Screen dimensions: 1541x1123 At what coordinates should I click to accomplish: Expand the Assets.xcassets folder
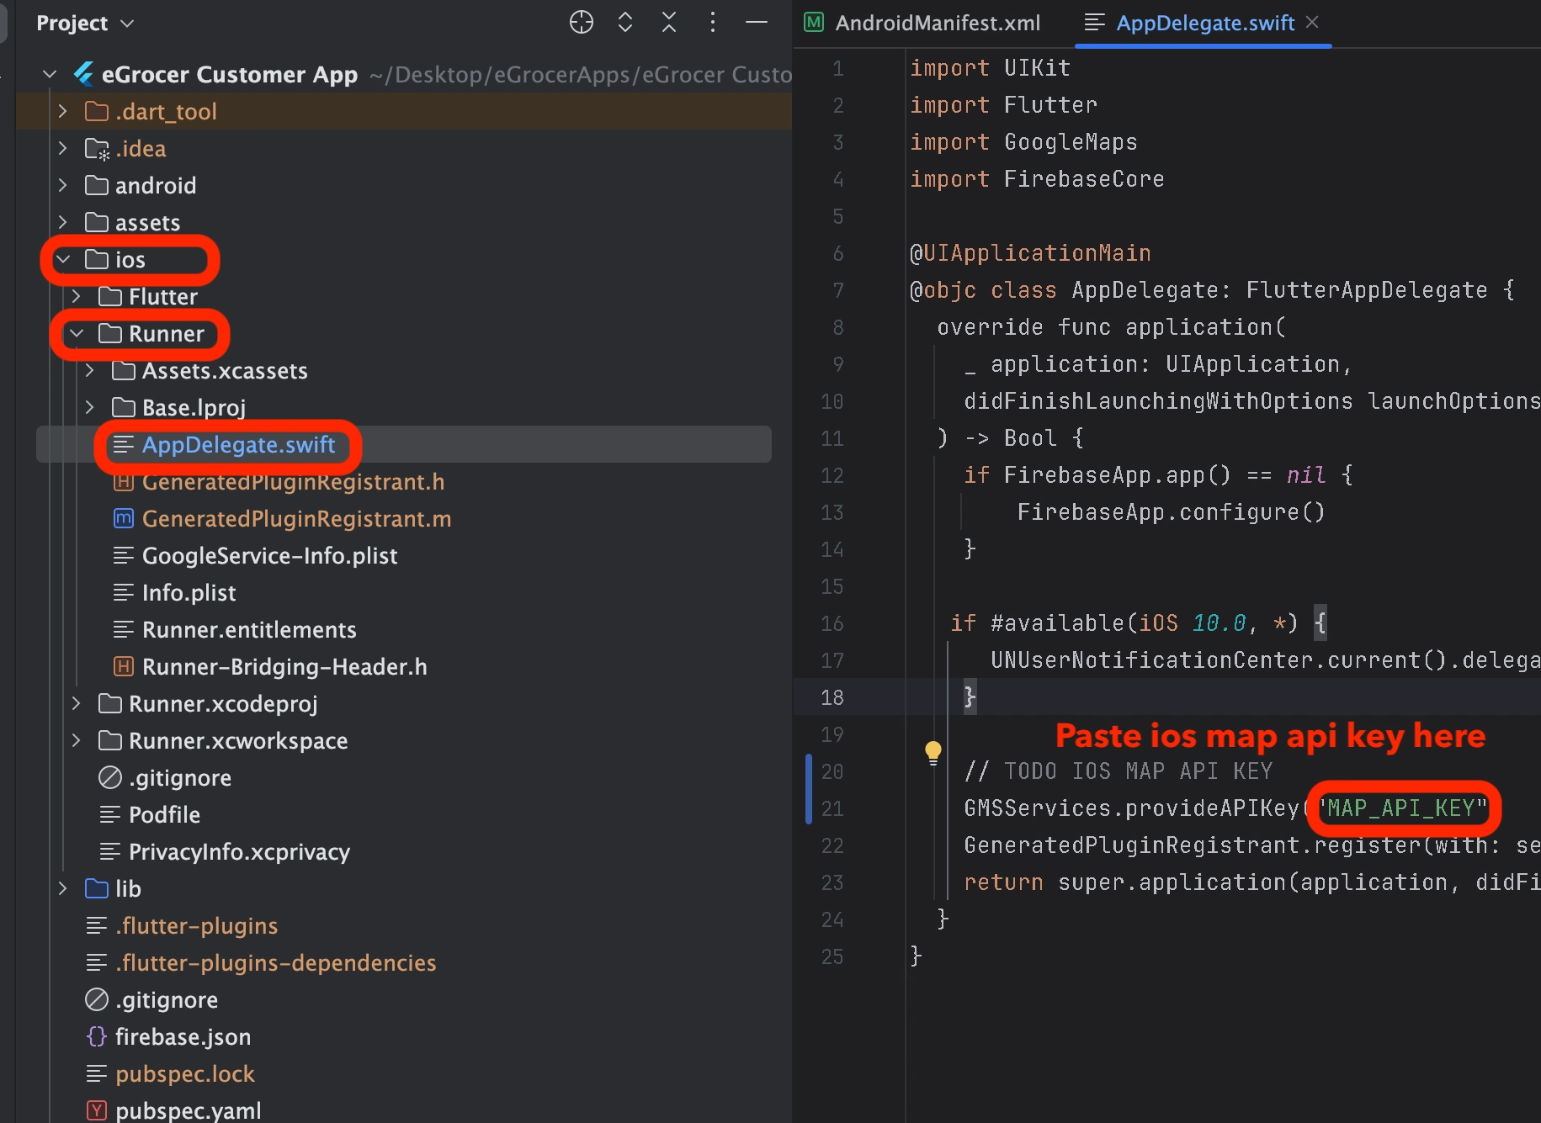[90, 370]
